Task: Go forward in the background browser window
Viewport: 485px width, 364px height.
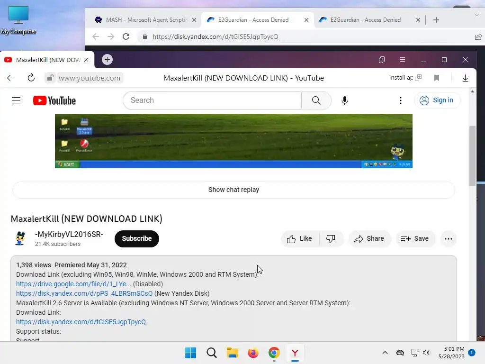Action: point(111,36)
